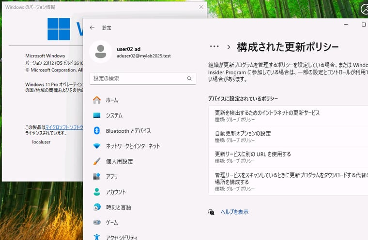Click the アプリ icon in sidebar
The image size is (368, 240).
pyautogui.click(x=97, y=177)
